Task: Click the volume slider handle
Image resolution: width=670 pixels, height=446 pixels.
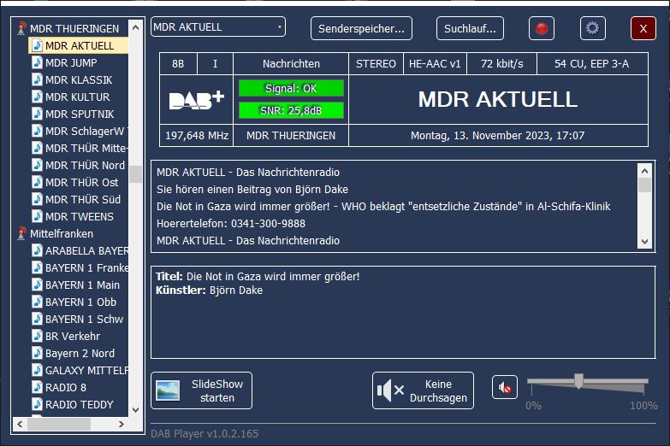Action: tap(578, 381)
